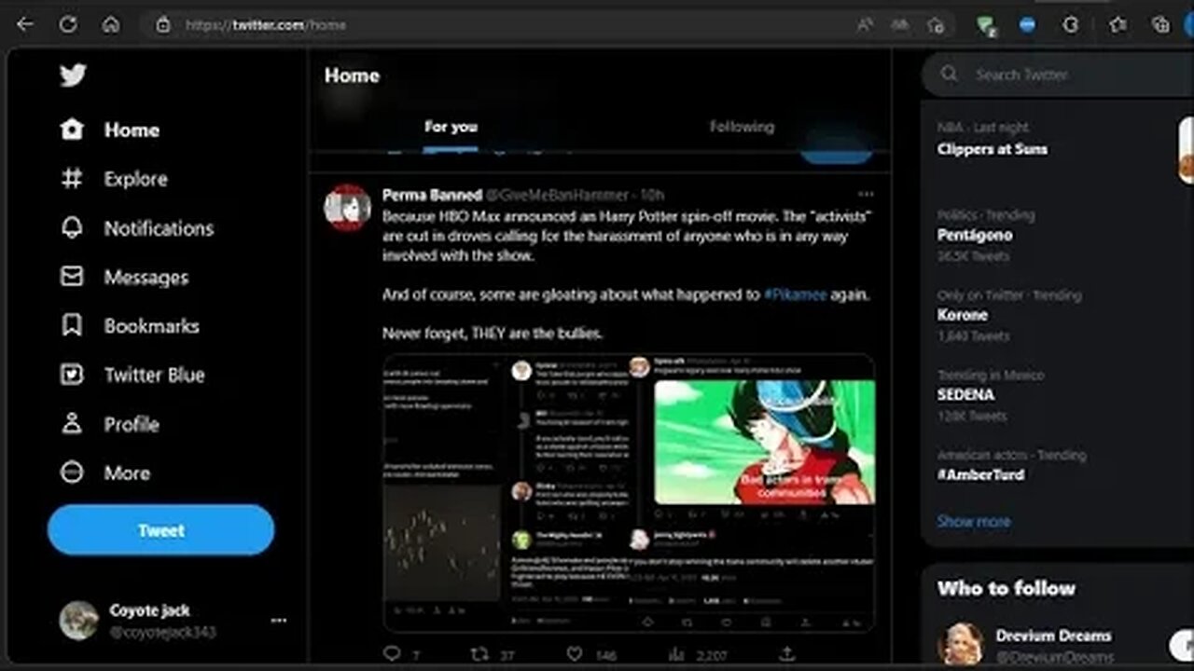The height and width of the screenshot is (671, 1194).
Task: Click the views analytics icon
Action: click(676, 654)
